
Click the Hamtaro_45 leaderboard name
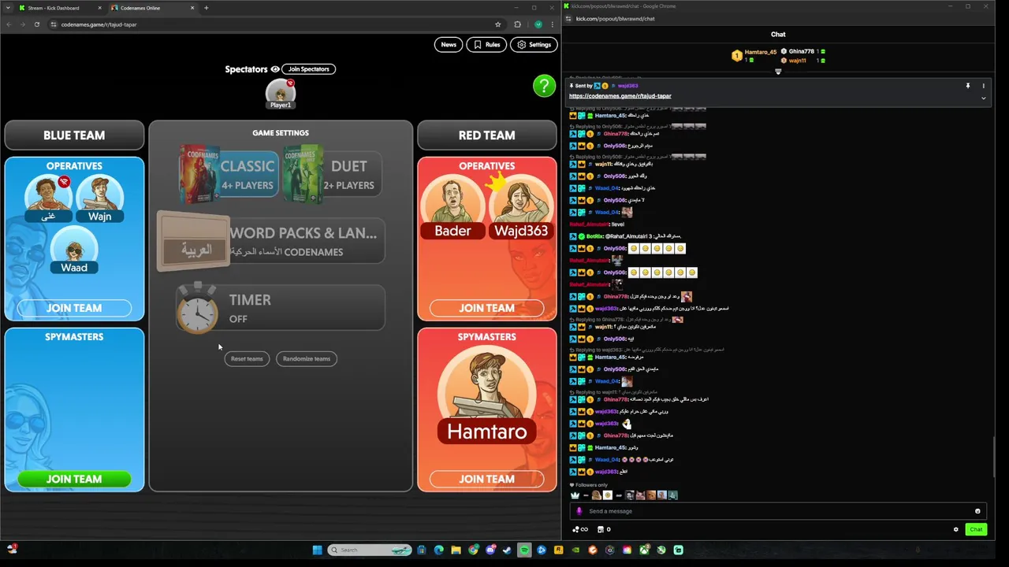[760, 52]
